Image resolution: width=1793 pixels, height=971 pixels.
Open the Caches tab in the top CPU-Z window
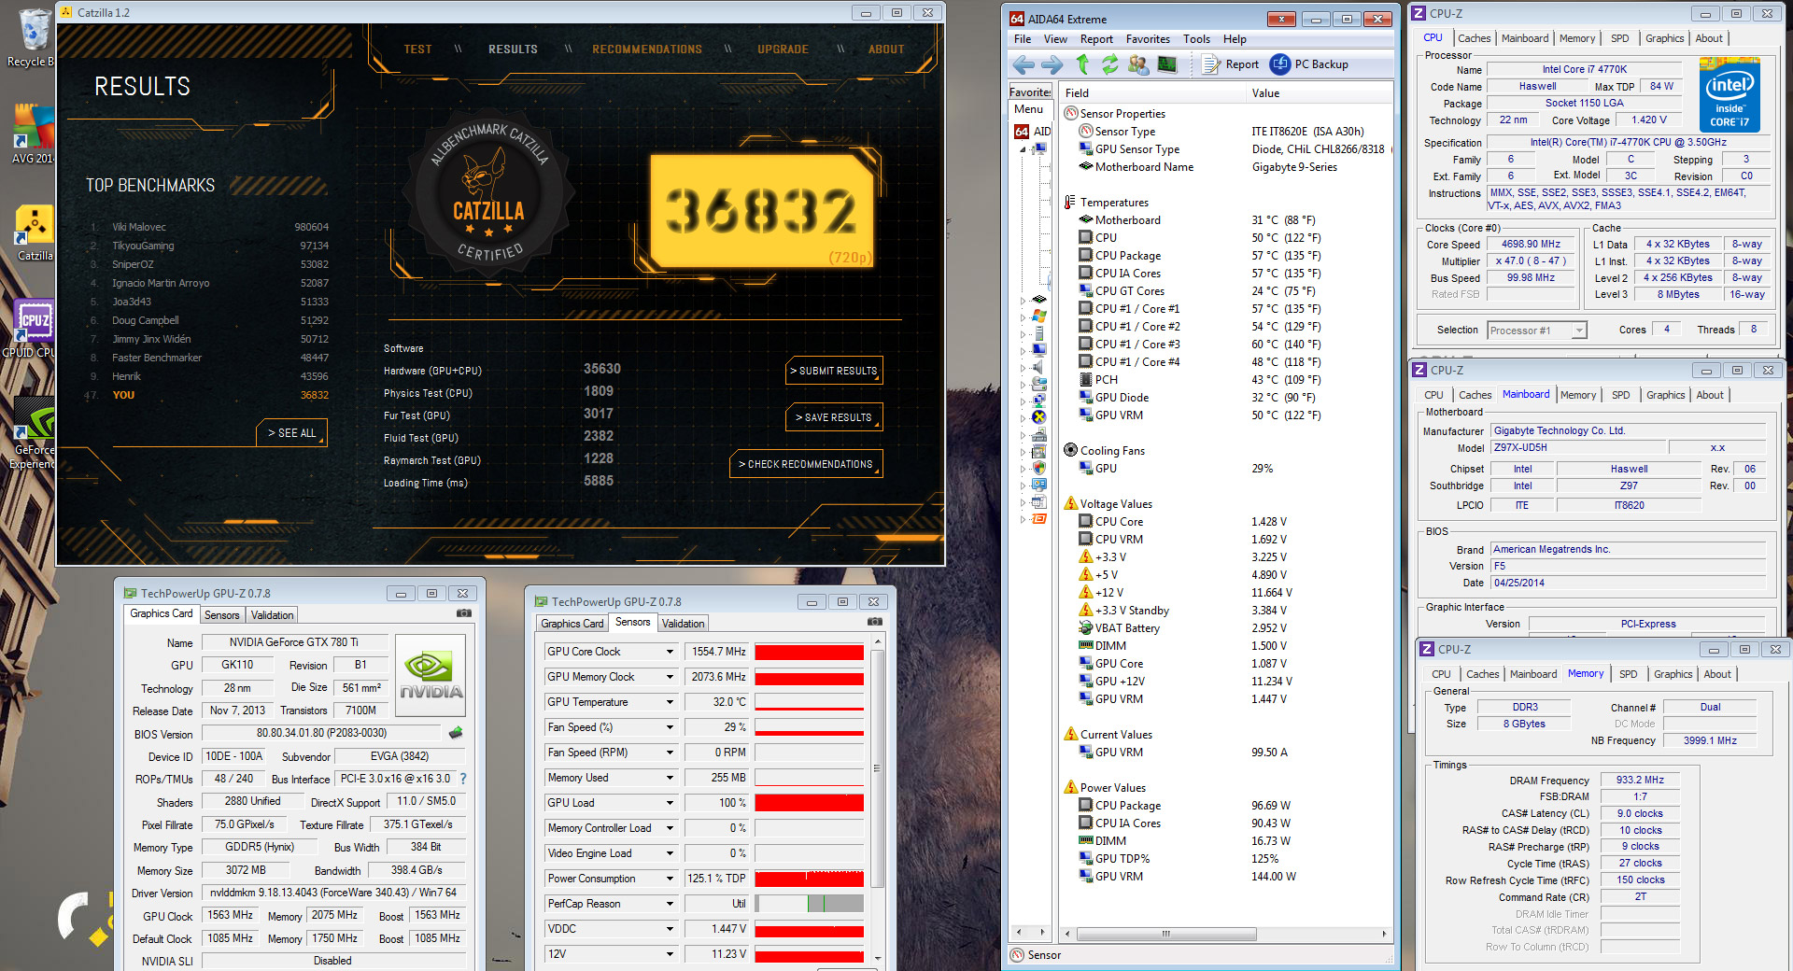[1474, 38]
